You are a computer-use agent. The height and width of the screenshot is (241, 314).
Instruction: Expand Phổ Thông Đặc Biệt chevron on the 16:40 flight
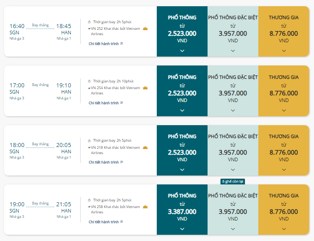(x=233, y=51)
